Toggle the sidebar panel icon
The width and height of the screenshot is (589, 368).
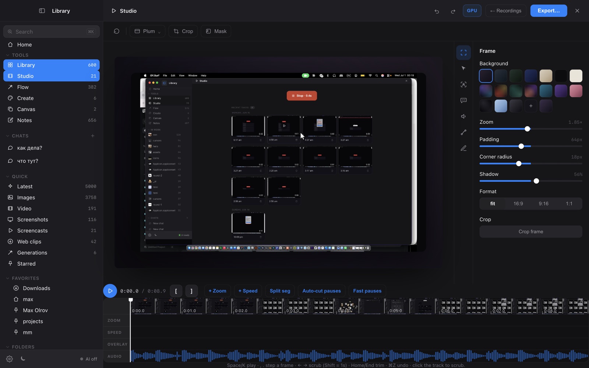click(x=42, y=11)
